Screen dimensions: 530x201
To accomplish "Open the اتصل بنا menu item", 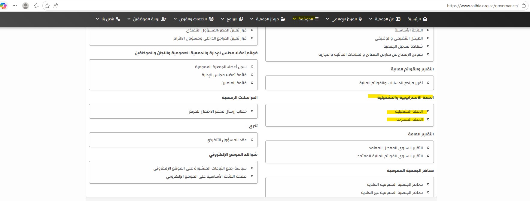I will (x=108, y=19).
